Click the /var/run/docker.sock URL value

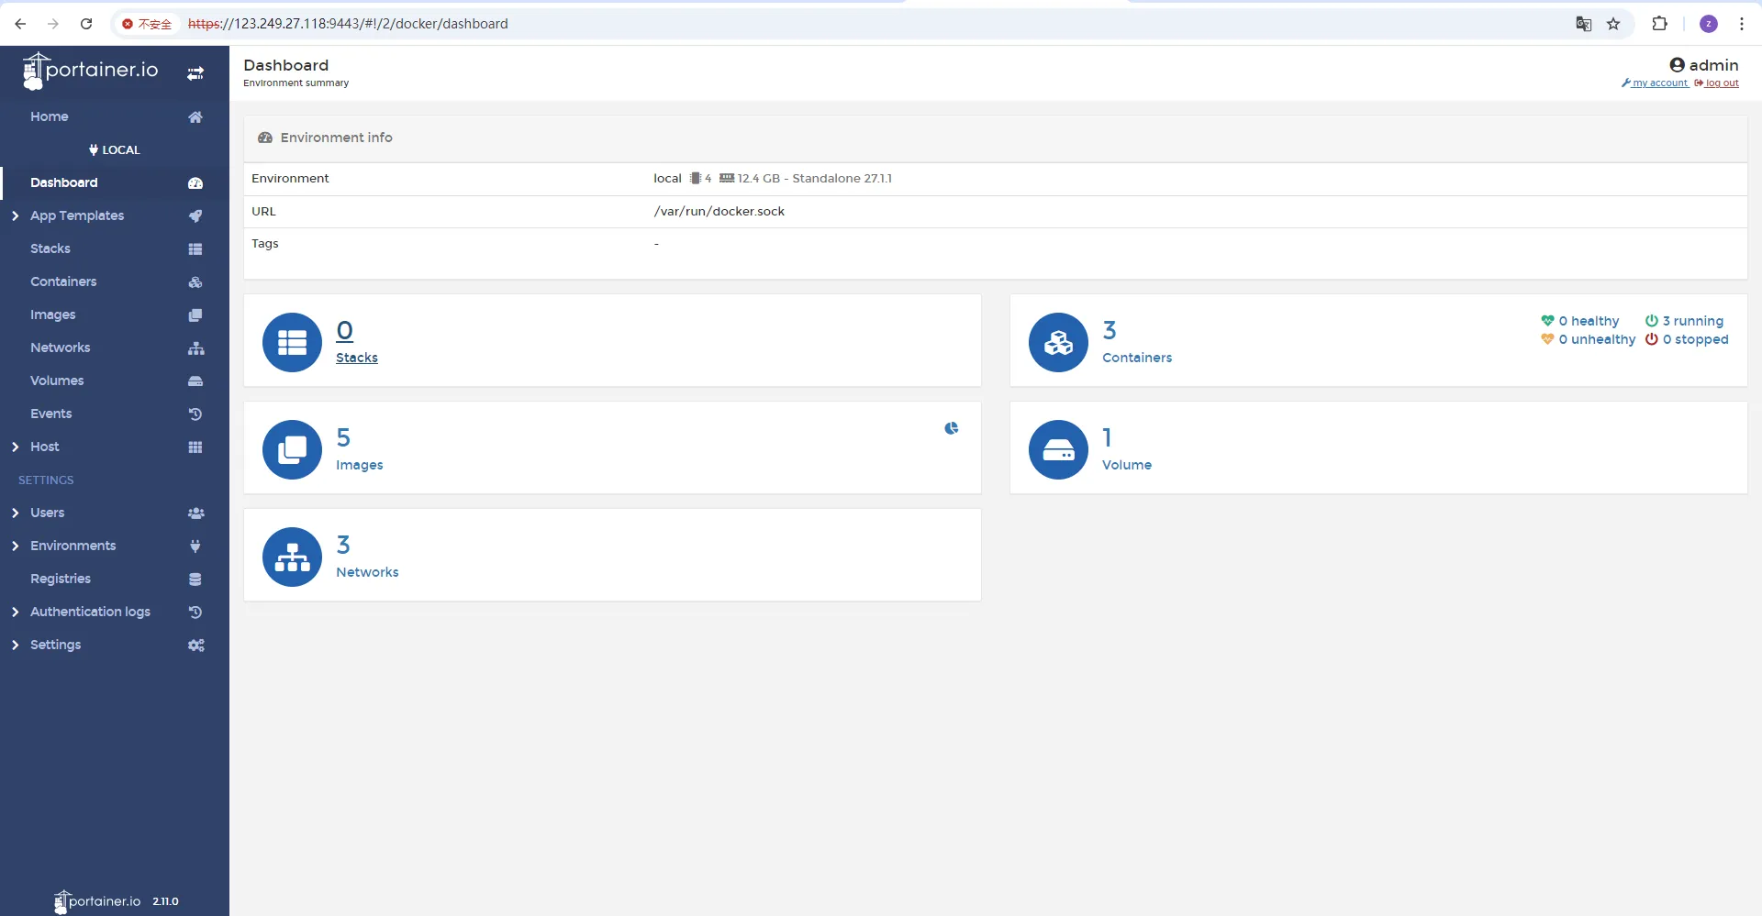tap(719, 212)
